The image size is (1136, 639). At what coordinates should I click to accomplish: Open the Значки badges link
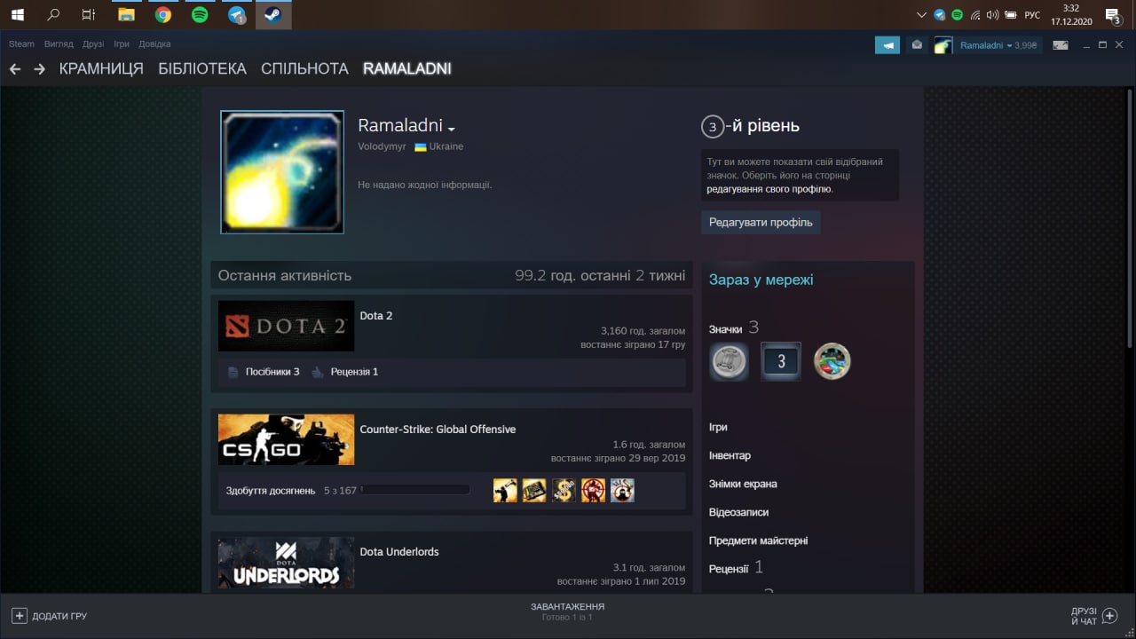725,329
